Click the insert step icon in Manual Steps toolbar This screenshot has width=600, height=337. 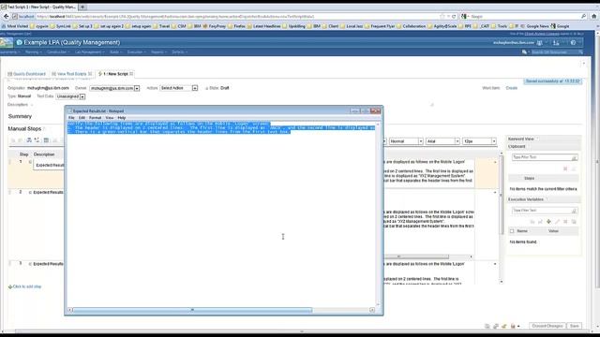point(29,140)
